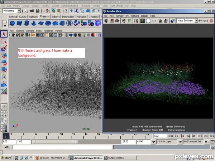Create a polygon pipe from the shelf
The width and height of the screenshot is (215, 161).
tap(62, 23)
